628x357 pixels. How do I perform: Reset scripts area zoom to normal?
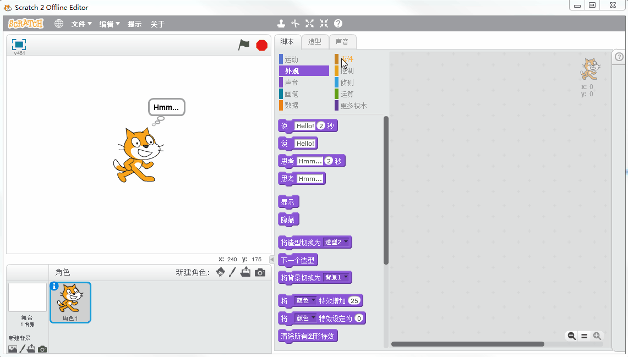[585, 336]
